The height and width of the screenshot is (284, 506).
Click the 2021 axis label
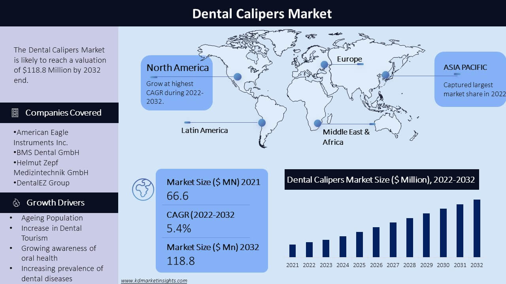click(x=293, y=265)
